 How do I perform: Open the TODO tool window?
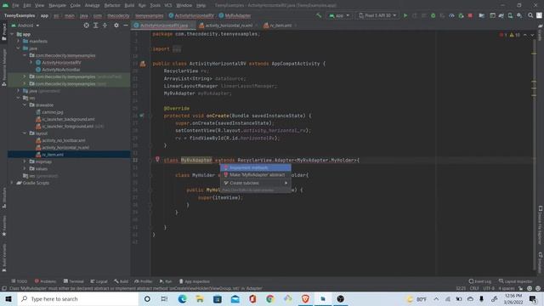coord(19,281)
